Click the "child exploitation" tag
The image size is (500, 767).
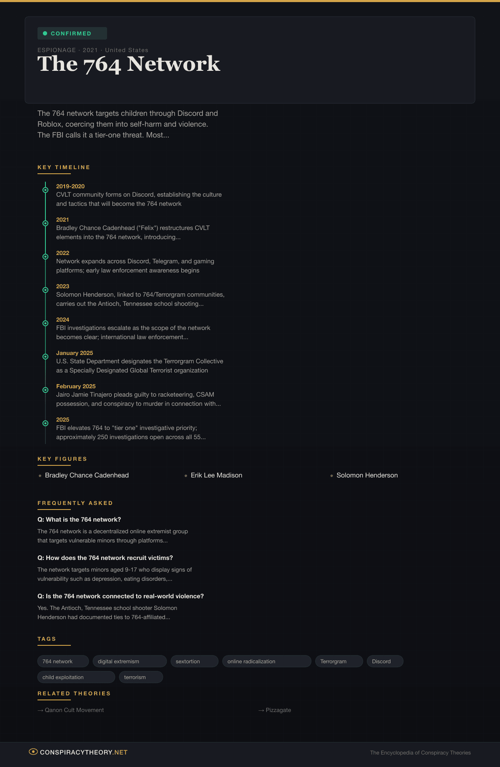[x=76, y=677]
